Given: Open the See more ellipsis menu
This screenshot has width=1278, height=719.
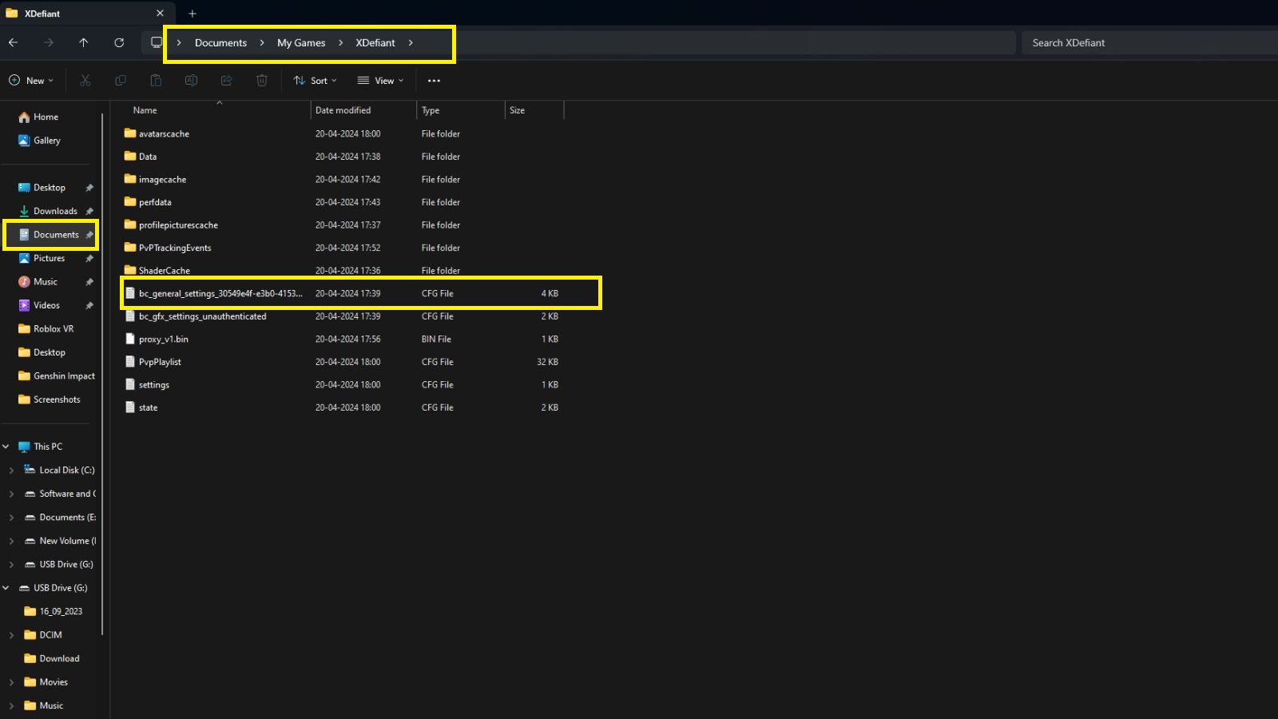Looking at the screenshot, I should [x=434, y=81].
